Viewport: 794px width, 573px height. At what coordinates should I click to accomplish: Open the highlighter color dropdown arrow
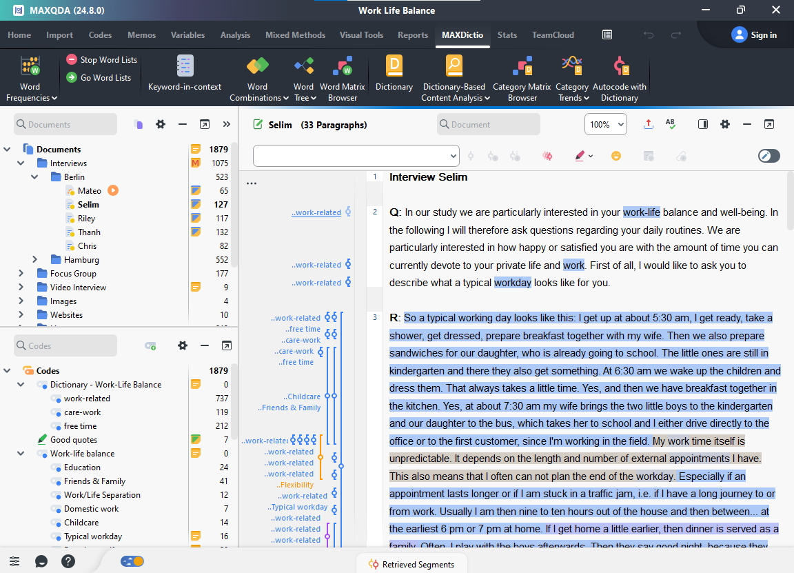[591, 157]
